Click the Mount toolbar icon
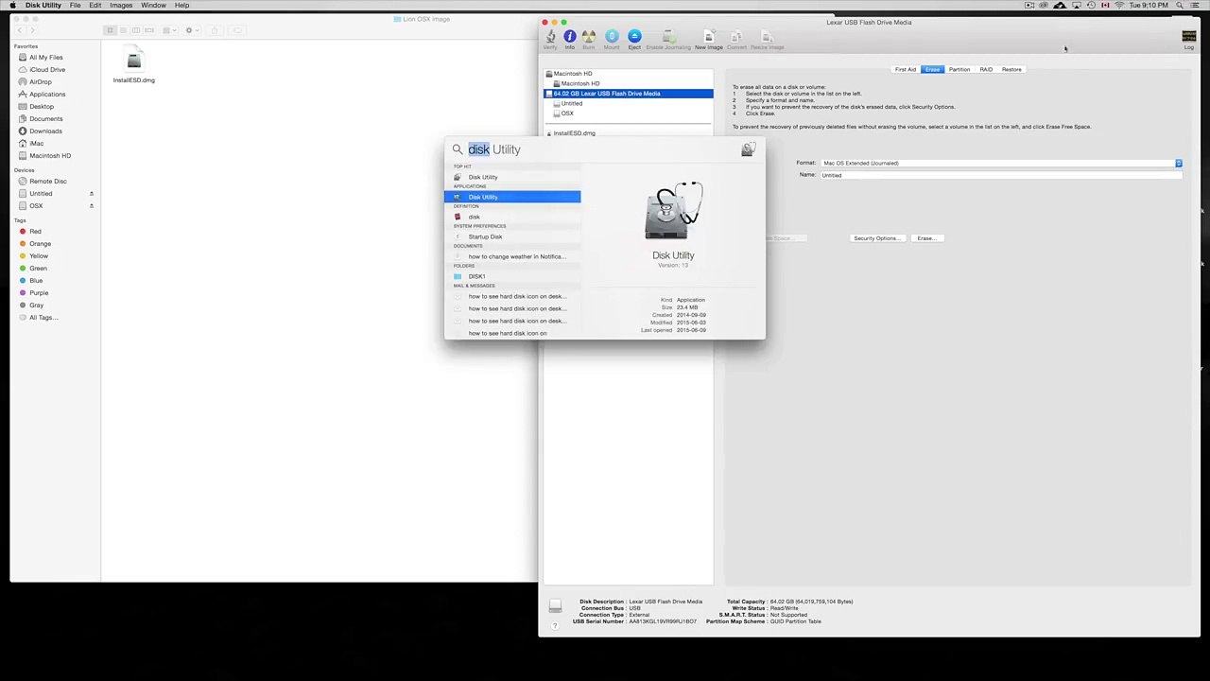This screenshot has width=1210, height=681. click(612, 38)
